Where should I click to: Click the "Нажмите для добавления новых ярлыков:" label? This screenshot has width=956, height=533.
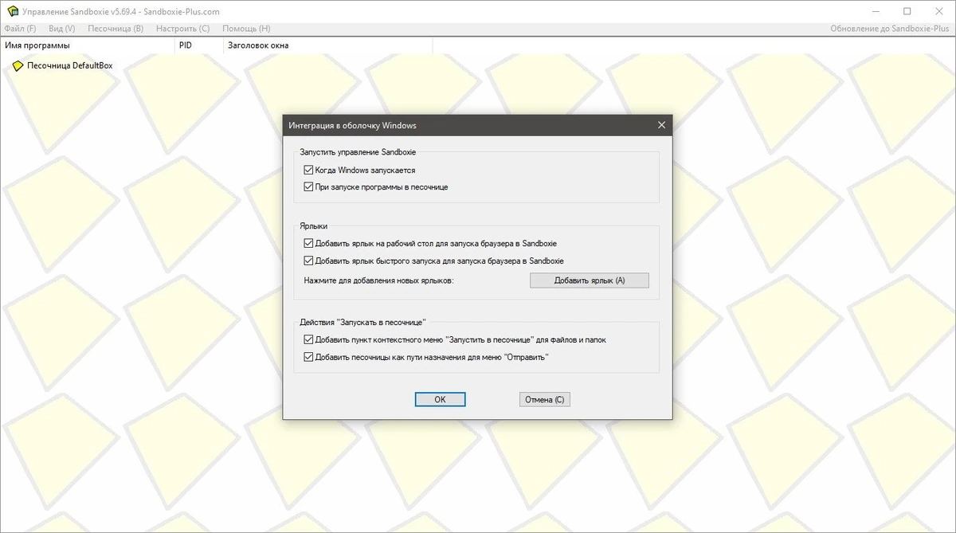378,280
